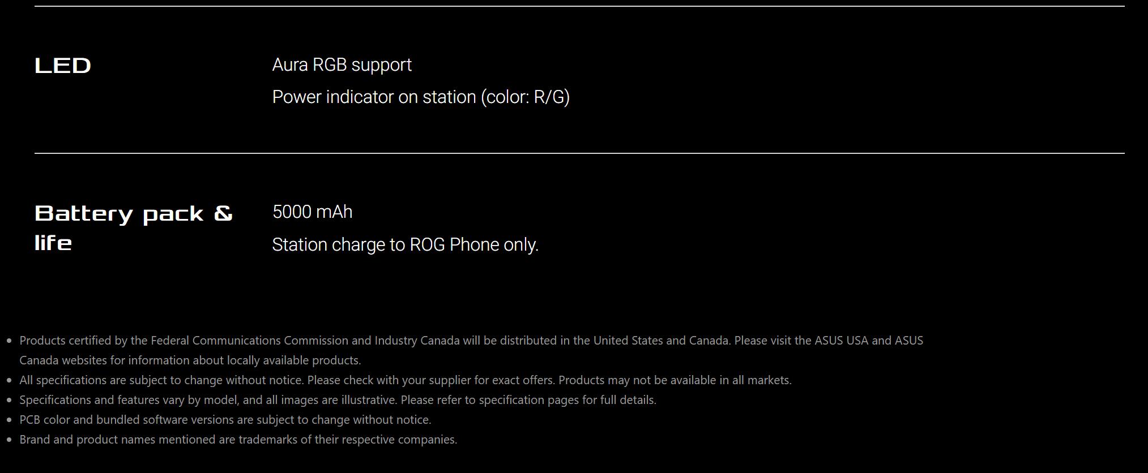
Task: Click the Station charge to ROG Phone only text
Action: pyautogui.click(x=405, y=244)
